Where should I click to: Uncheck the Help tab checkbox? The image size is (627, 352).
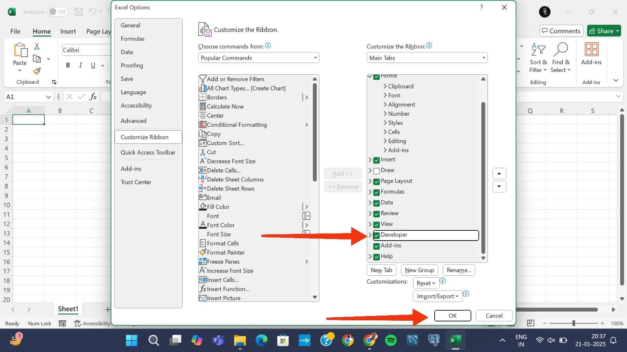pyautogui.click(x=377, y=257)
